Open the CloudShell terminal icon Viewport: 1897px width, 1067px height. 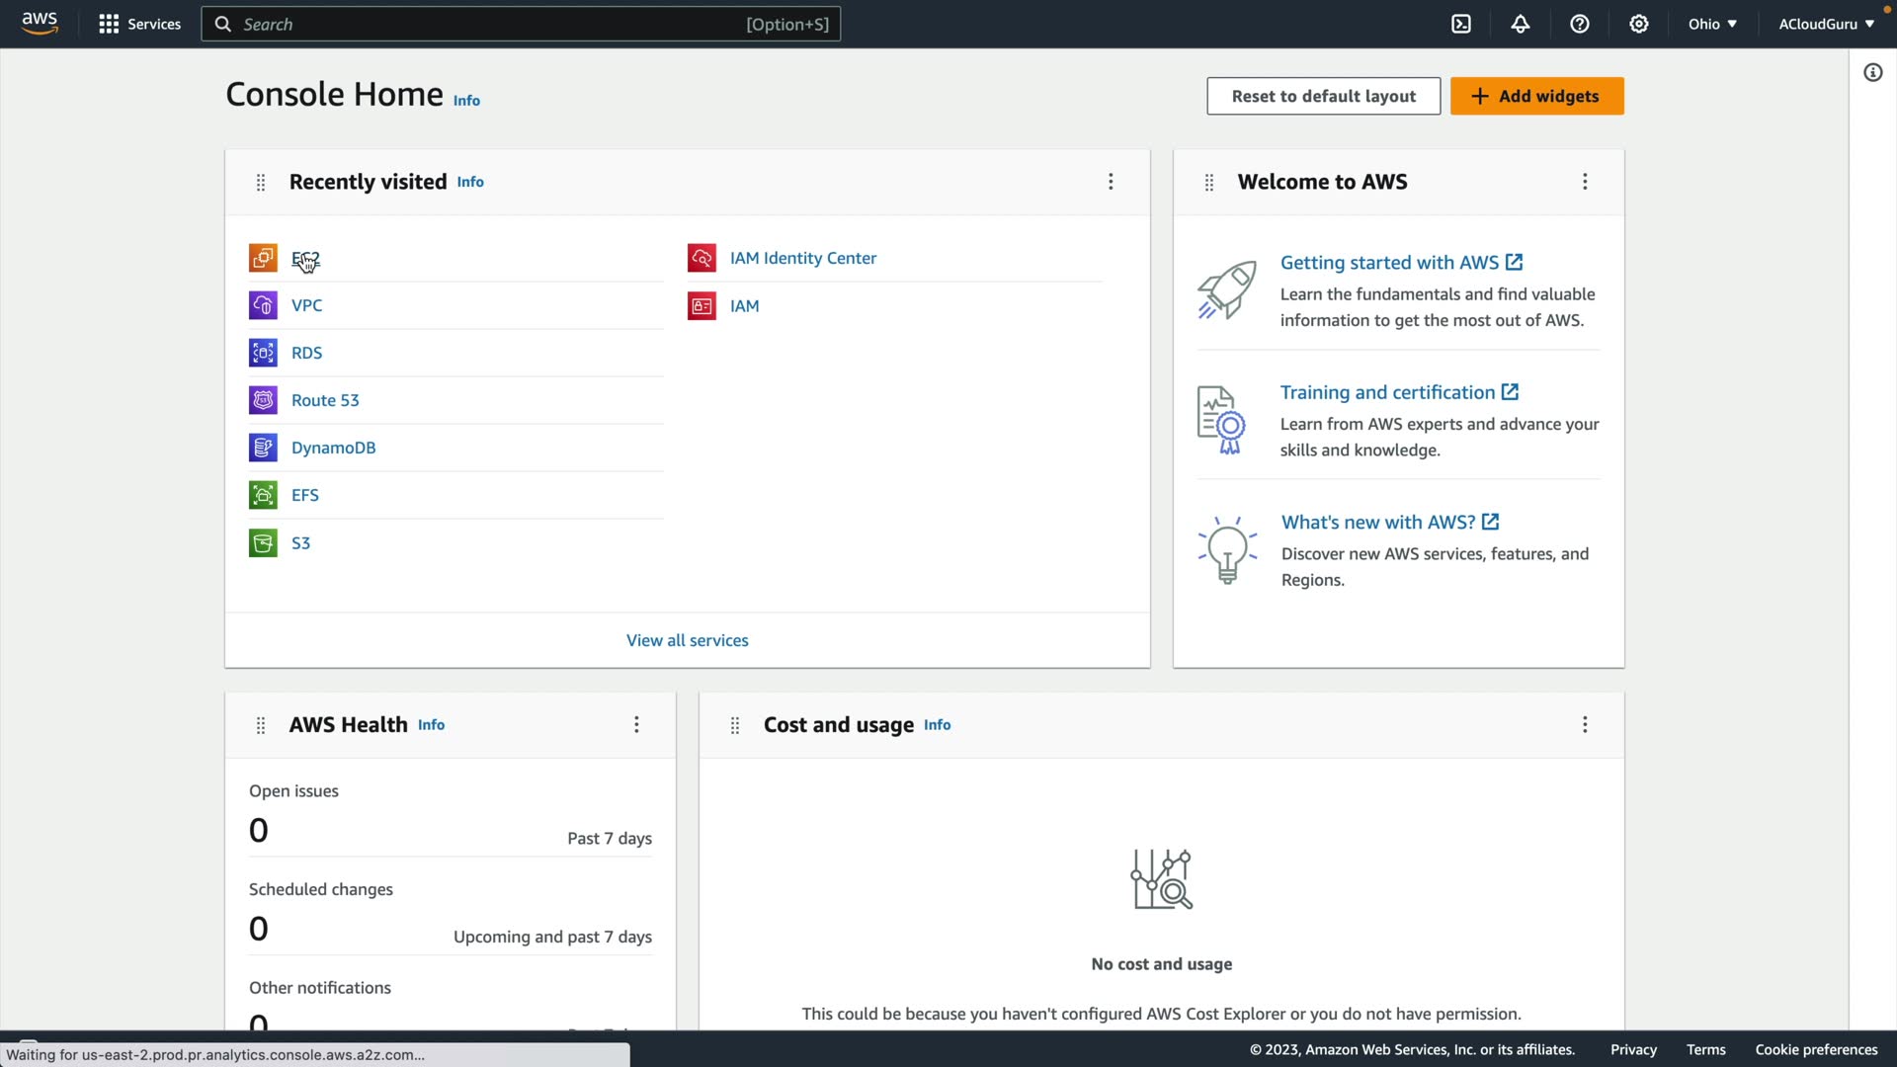coord(1461,24)
